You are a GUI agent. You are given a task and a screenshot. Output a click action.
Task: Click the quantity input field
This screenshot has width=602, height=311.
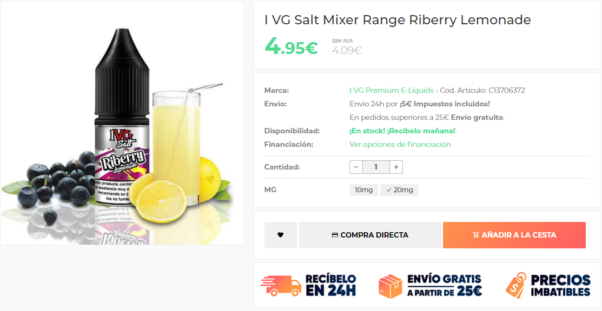tap(376, 167)
